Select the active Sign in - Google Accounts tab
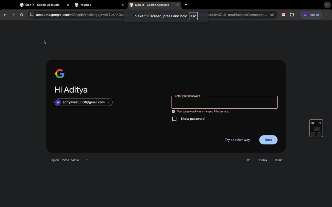 (154, 5)
